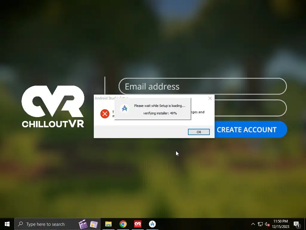Viewport: 306px width, 230px height.
Task: Click the 'verifying installer: 49%' status text
Action: (x=160, y=113)
